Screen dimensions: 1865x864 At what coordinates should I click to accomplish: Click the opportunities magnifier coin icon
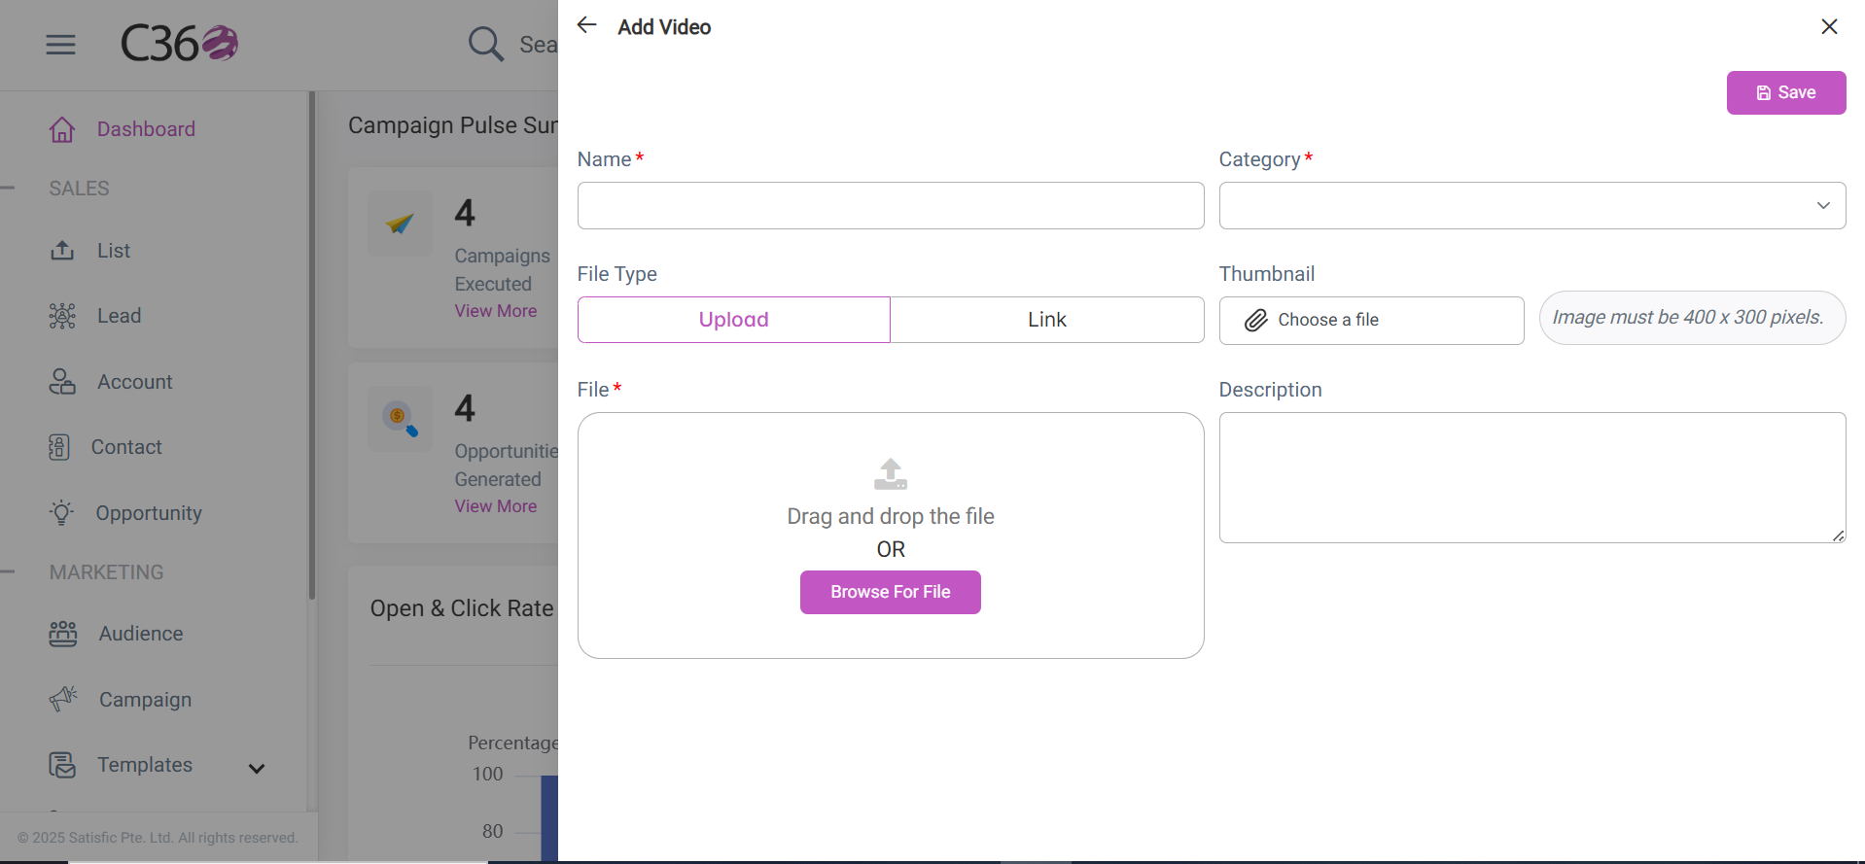click(x=400, y=419)
